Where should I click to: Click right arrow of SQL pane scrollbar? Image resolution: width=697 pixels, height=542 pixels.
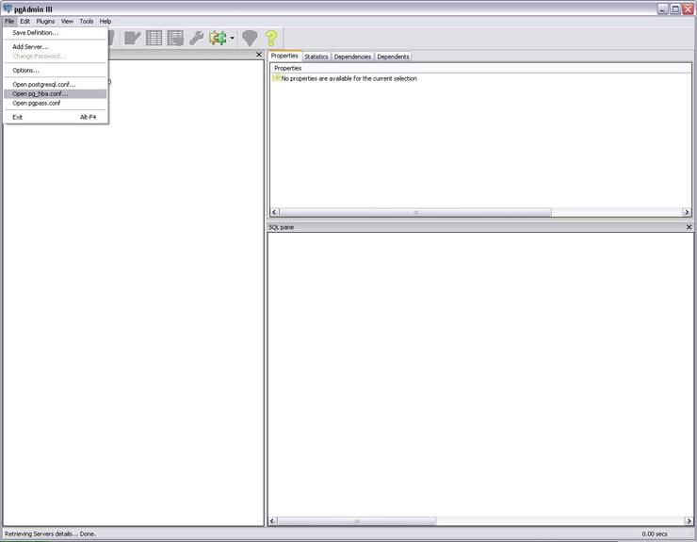pos(689,520)
